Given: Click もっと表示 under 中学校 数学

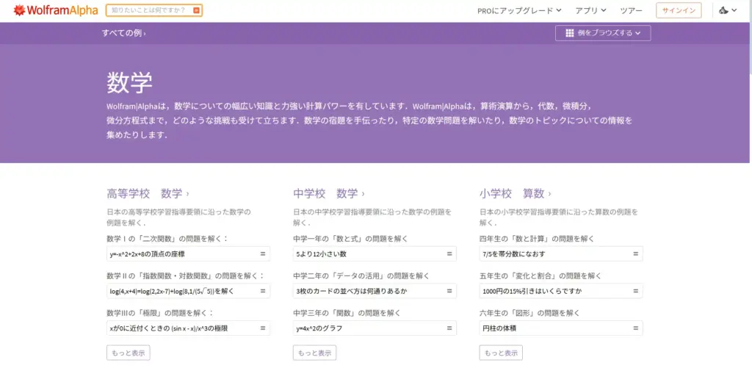Looking at the screenshot, I should [314, 353].
